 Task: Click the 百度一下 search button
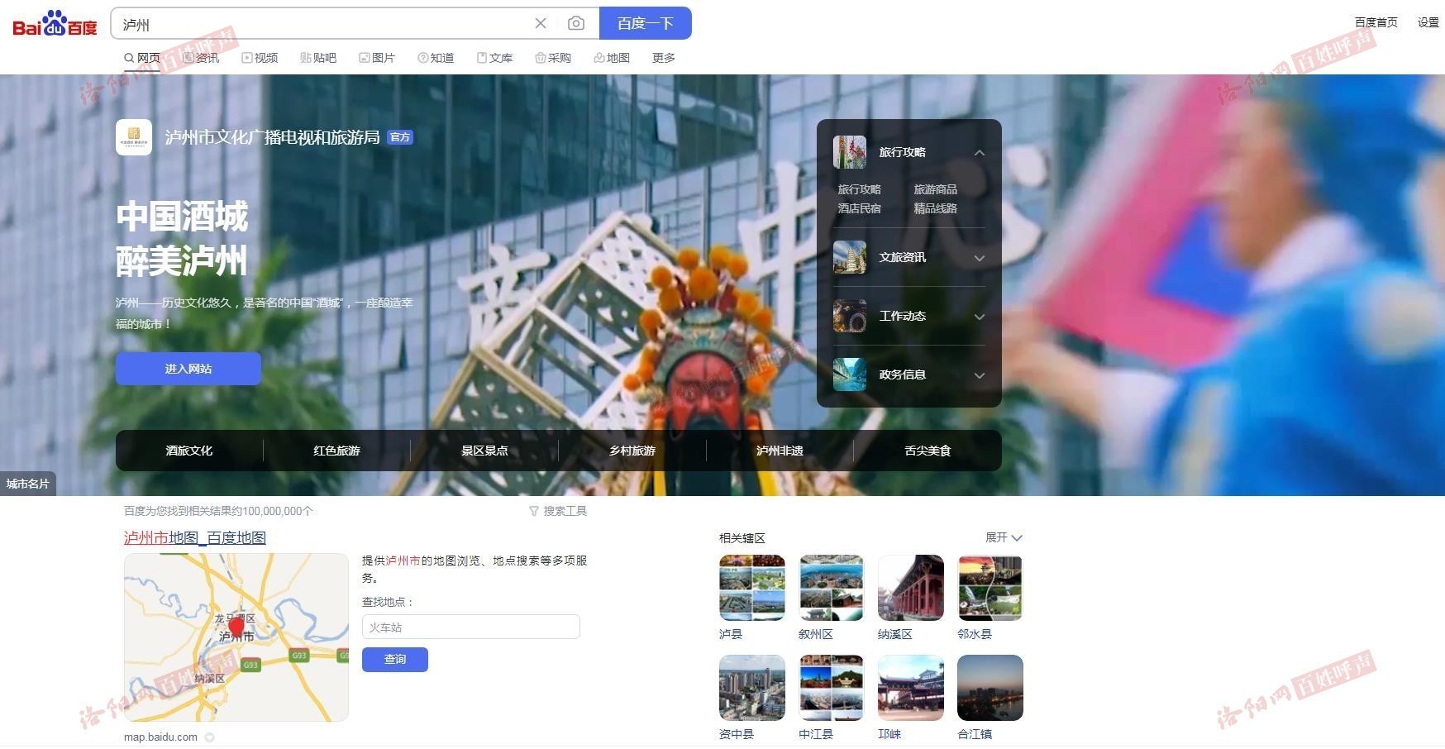point(645,23)
